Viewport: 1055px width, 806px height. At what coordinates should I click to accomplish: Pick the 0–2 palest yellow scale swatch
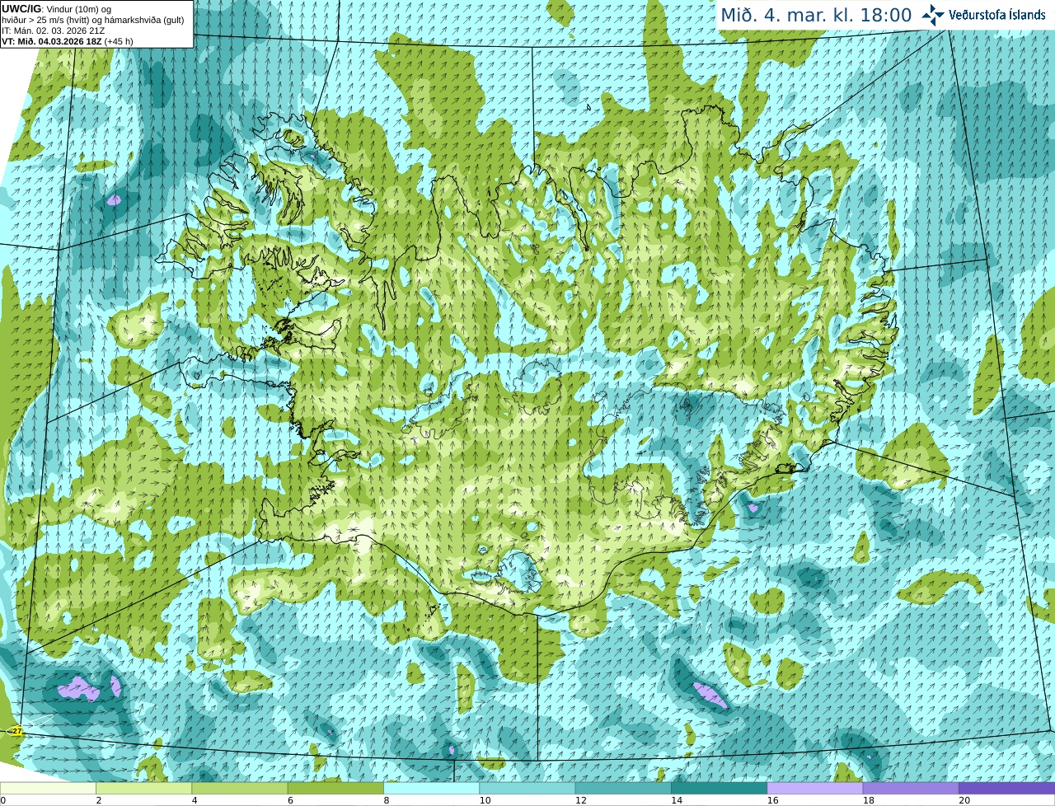pyautogui.click(x=48, y=788)
